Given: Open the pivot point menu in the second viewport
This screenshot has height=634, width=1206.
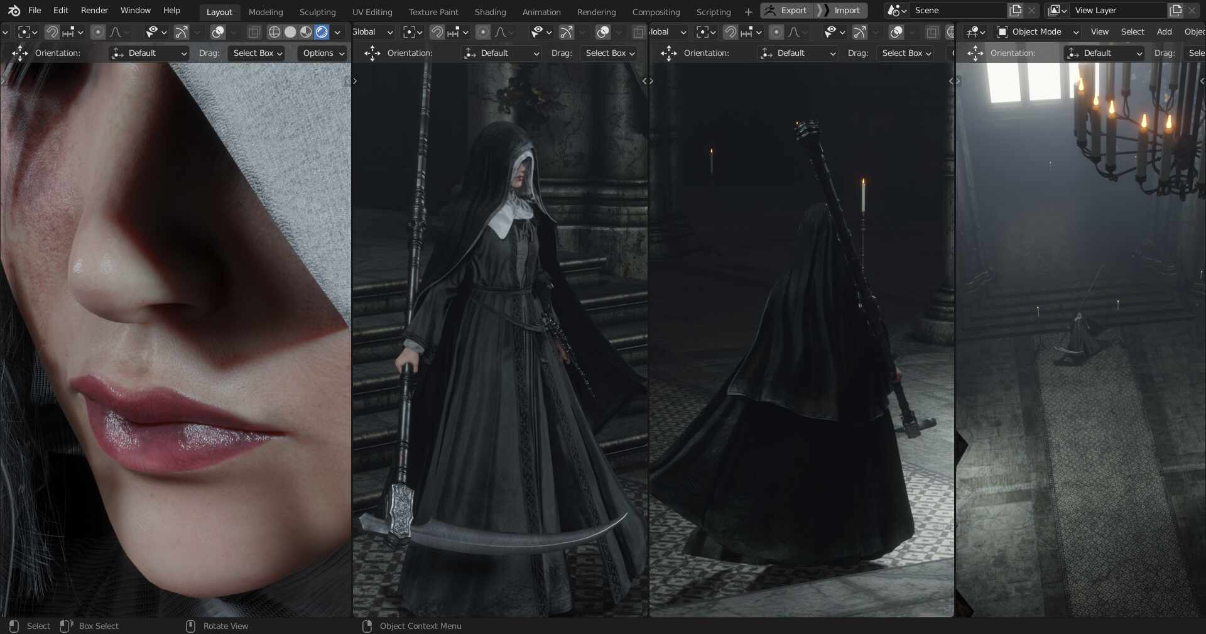Looking at the screenshot, I should click(413, 32).
